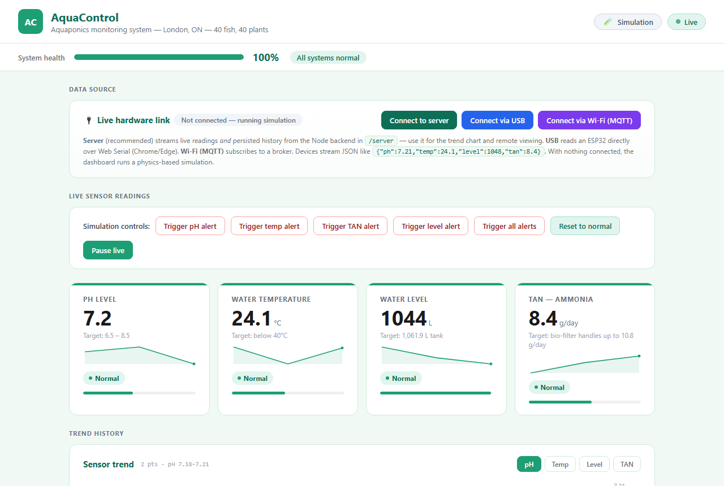The width and height of the screenshot is (724, 486).
Task: Click the 24.1 temperature reading
Action: 252,319
